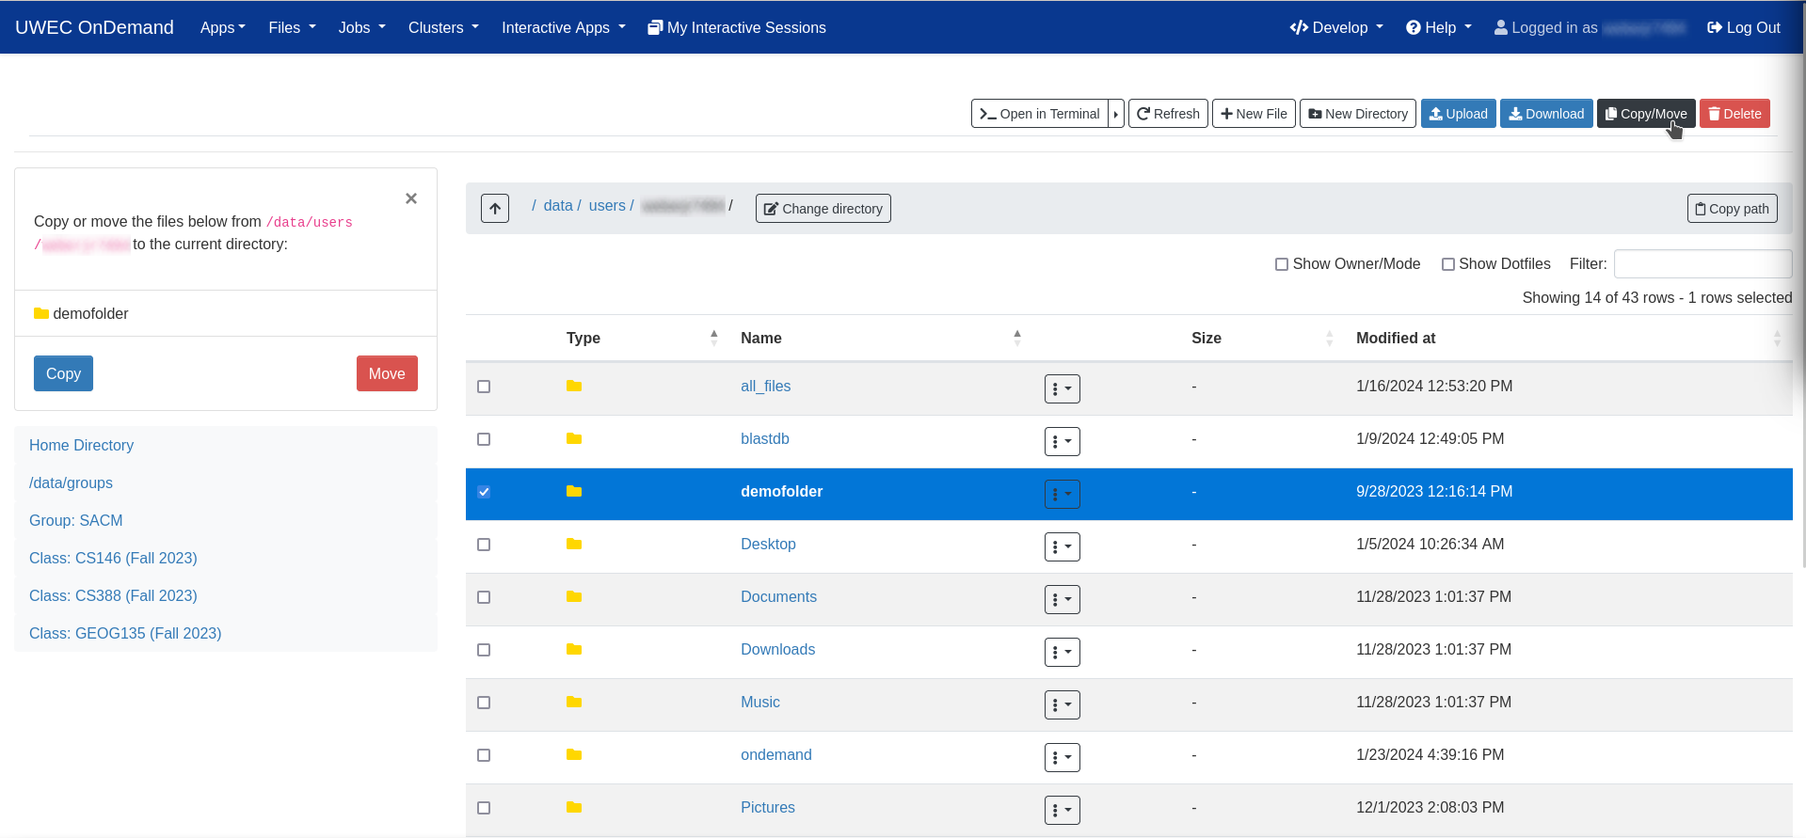Click the Filter text field
The image size is (1806, 838).
[x=1702, y=264]
